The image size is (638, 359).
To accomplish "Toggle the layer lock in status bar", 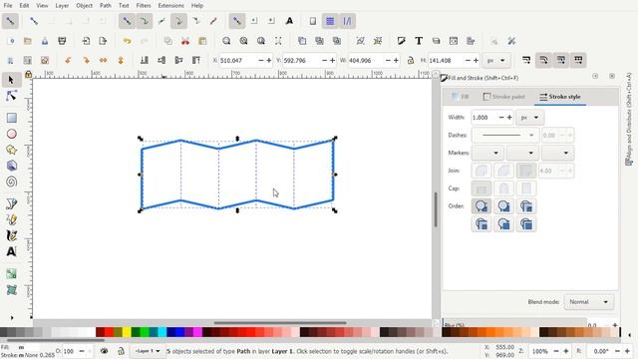I will pos(121,351).
